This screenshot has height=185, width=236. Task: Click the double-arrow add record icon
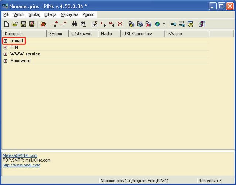pos(112,24)
